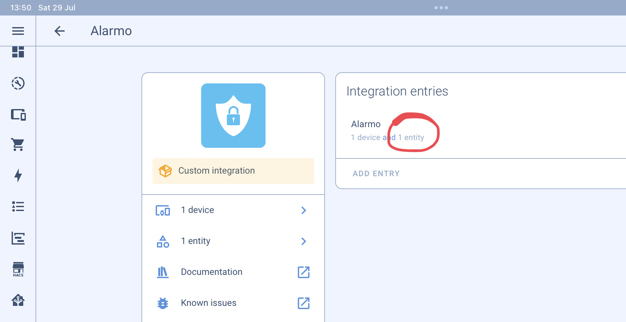Open the Known issues link
The height and width of the screenshot is (322, 626).
coord(233,303)
